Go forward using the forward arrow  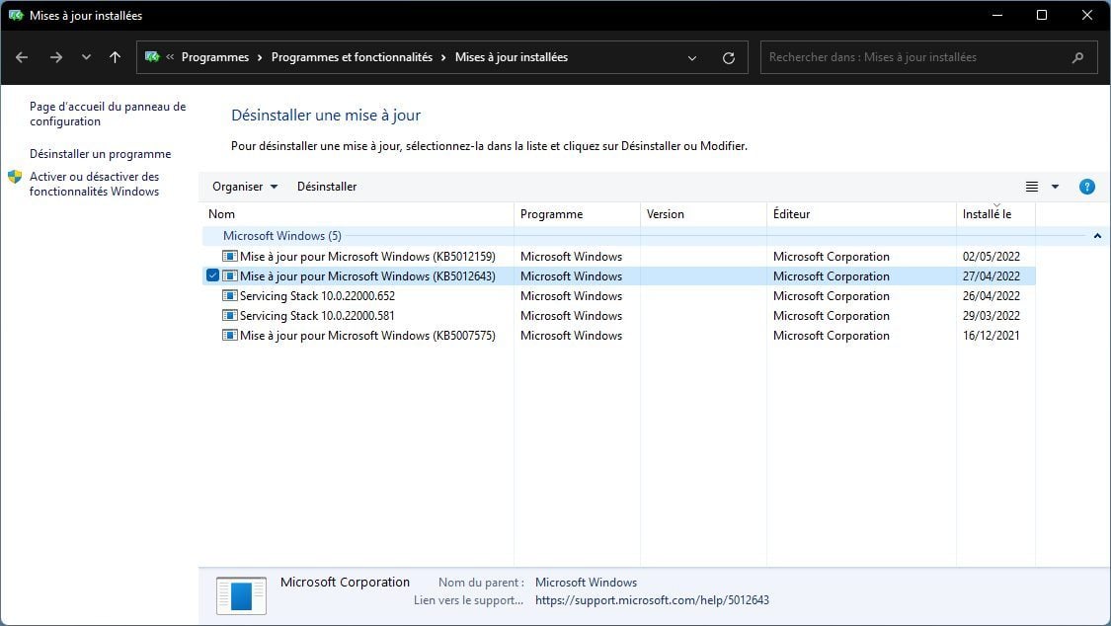pyautogui.click(x=56, y=57)
